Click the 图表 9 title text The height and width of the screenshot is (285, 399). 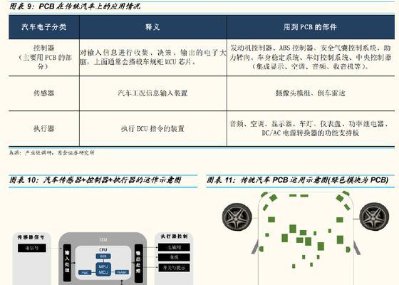[x=75, y=6]
